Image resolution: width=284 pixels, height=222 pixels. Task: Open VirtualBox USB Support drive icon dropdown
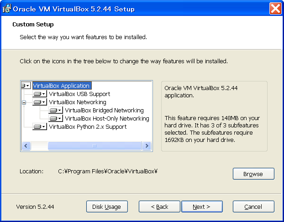point(39,94)
